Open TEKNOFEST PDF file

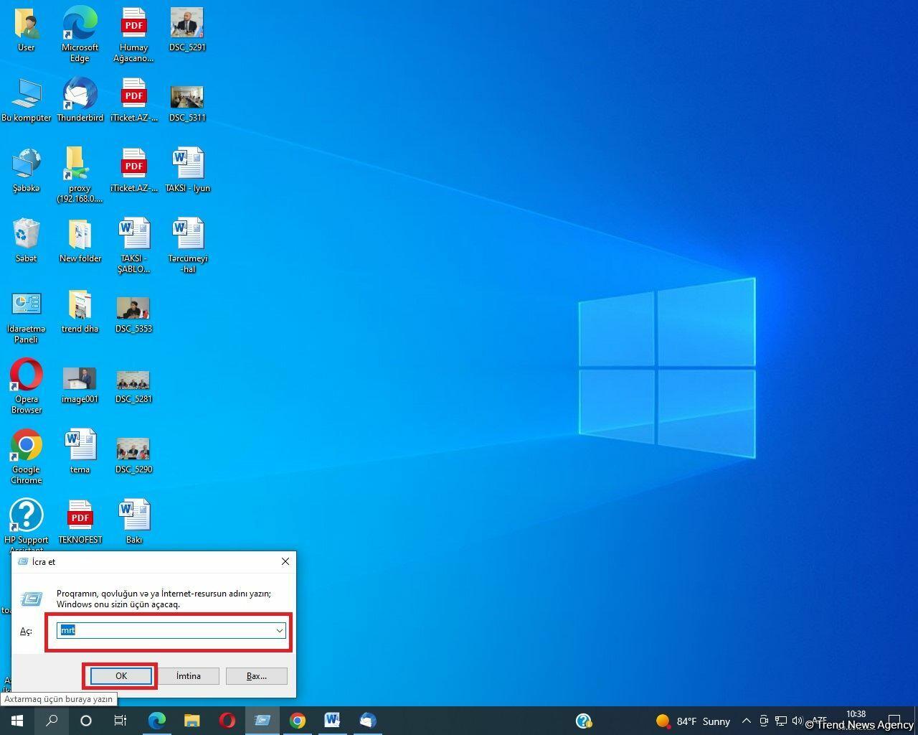coord(80,523)
